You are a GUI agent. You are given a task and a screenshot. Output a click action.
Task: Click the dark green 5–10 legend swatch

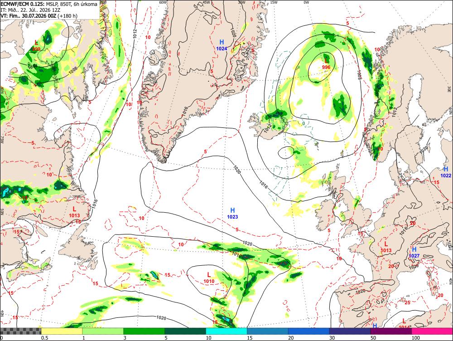[x=185, y=331]
